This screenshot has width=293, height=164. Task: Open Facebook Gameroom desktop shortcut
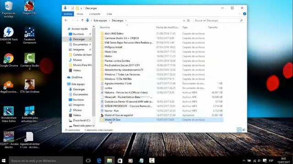coord(29,36)
